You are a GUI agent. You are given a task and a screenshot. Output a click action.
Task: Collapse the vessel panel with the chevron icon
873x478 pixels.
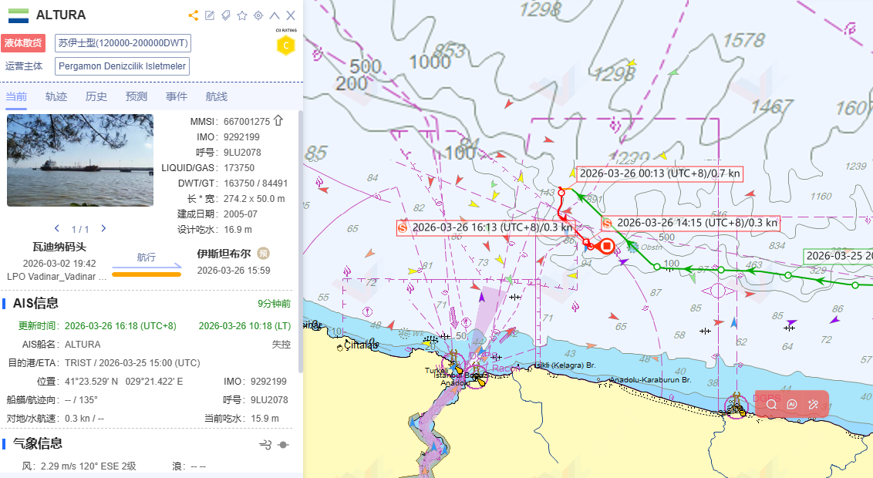pos(275,15)
